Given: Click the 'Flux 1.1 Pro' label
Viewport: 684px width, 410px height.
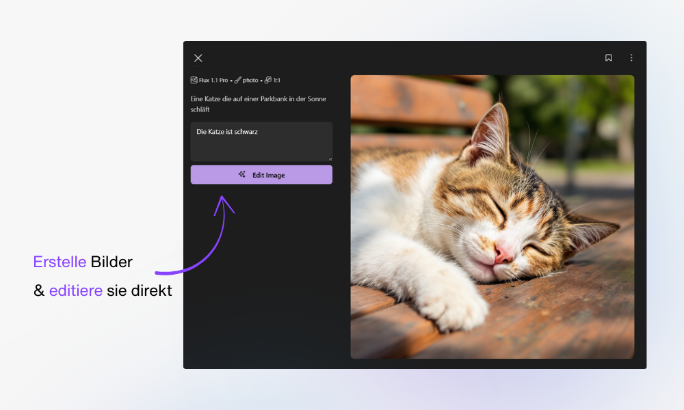Looking at the screenshot, I should pos(213,80).
